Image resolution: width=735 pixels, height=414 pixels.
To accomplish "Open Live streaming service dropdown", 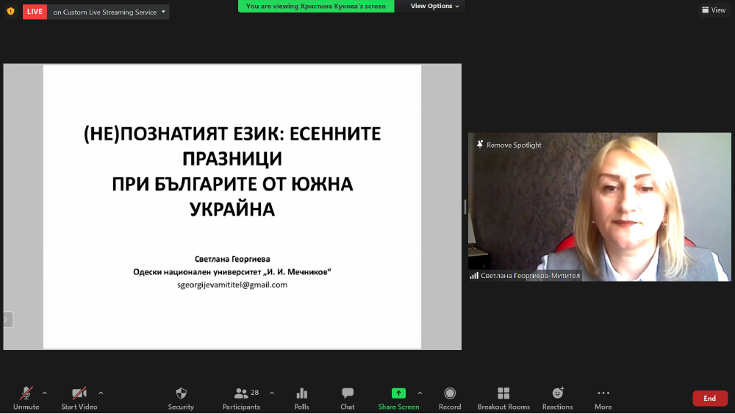I will point(163,12).
